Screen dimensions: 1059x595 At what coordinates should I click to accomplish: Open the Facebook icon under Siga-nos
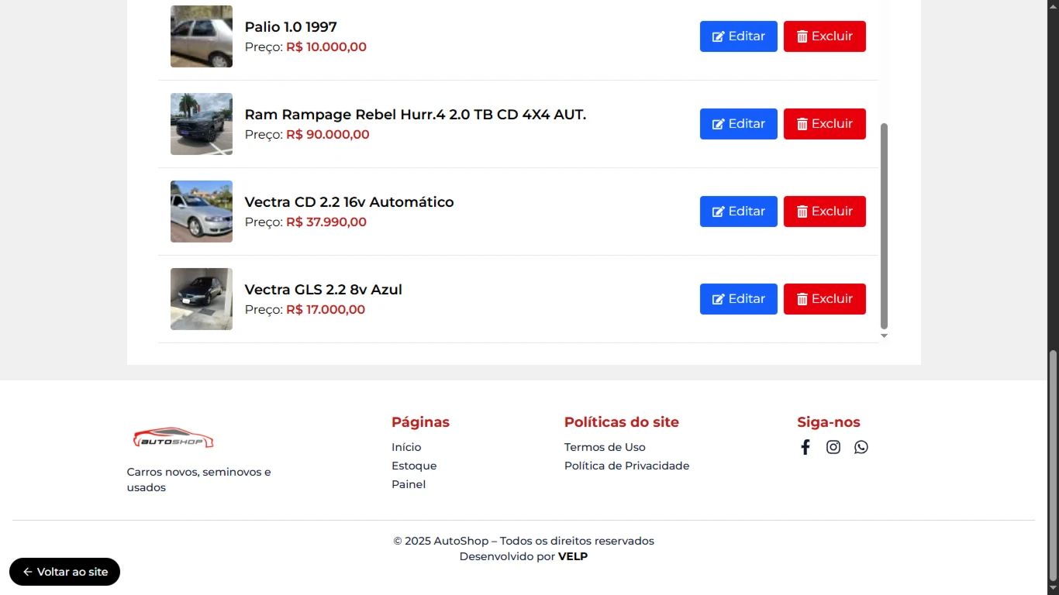click(x=805, y=447)
